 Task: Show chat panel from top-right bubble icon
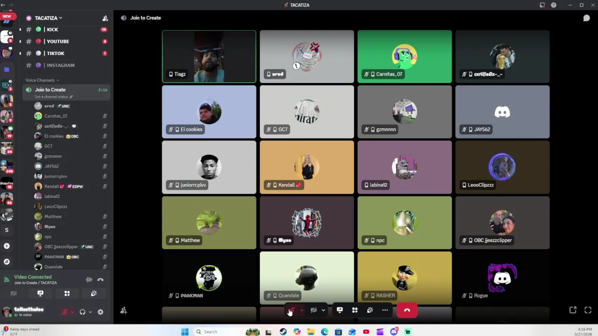pyautogui.click(x=586, y=18)
